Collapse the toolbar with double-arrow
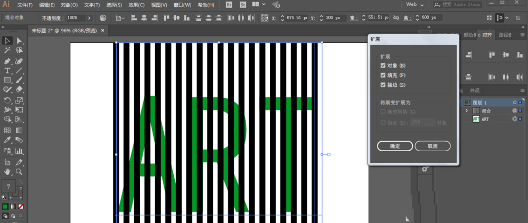Screen dimensions: 528x223 (3, 27)
